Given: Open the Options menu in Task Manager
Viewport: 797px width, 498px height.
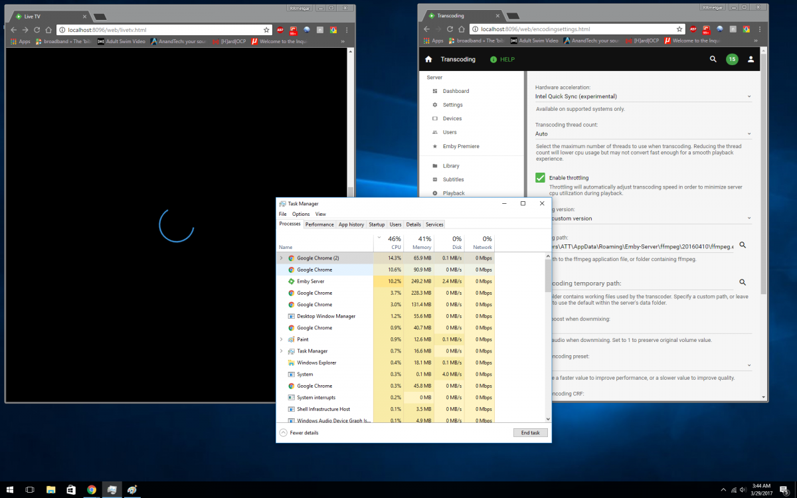Looking at the screenshot, I should point(301,214).
